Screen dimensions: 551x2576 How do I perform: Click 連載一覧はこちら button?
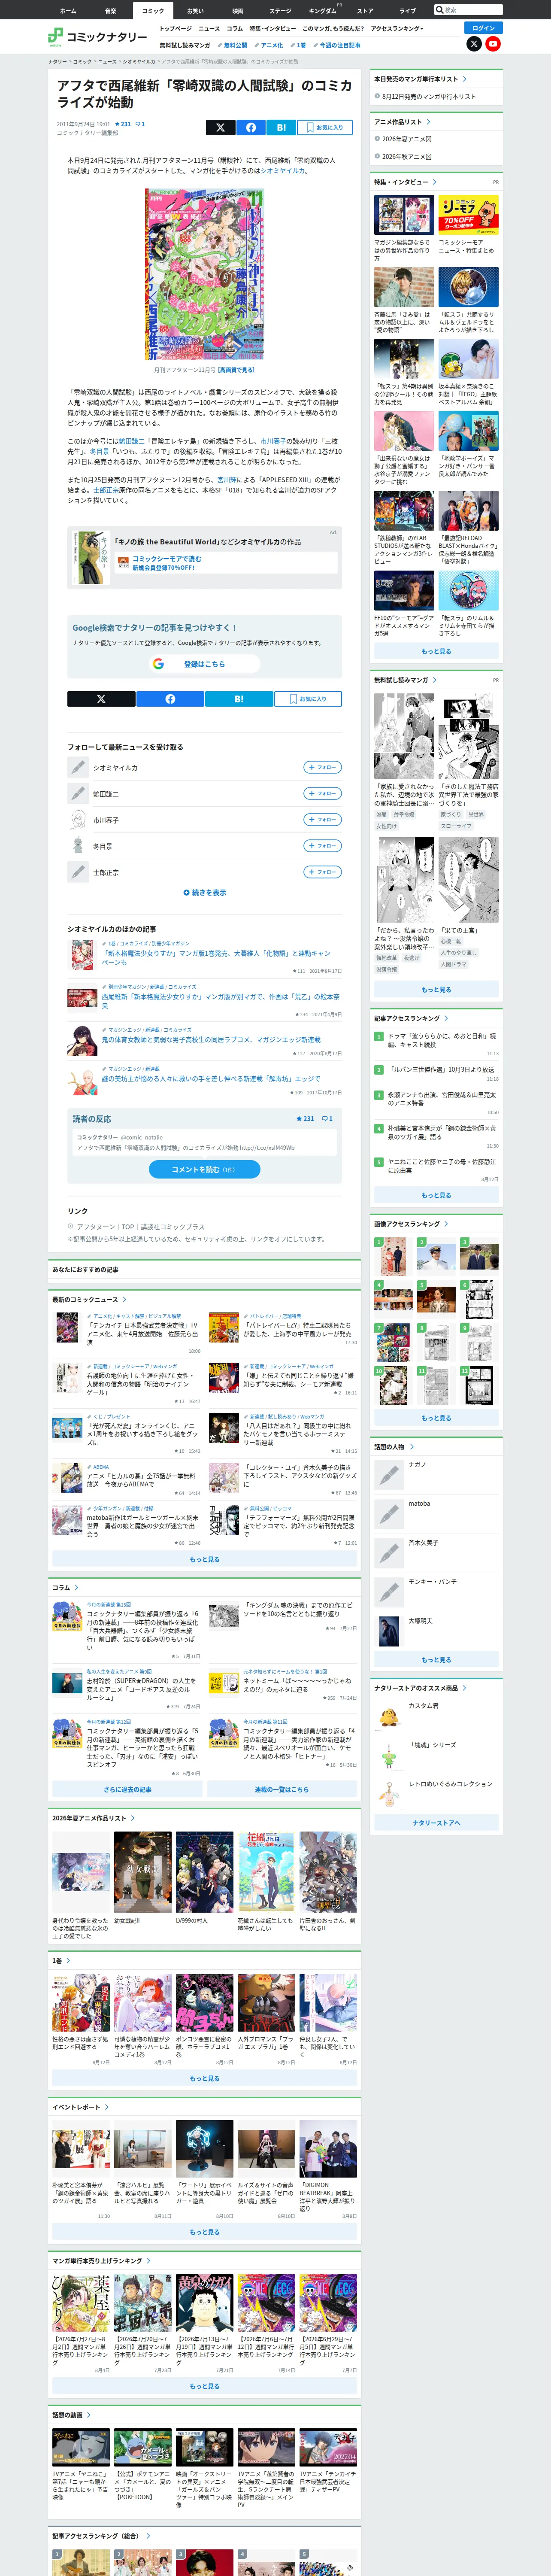(281, 1790)
